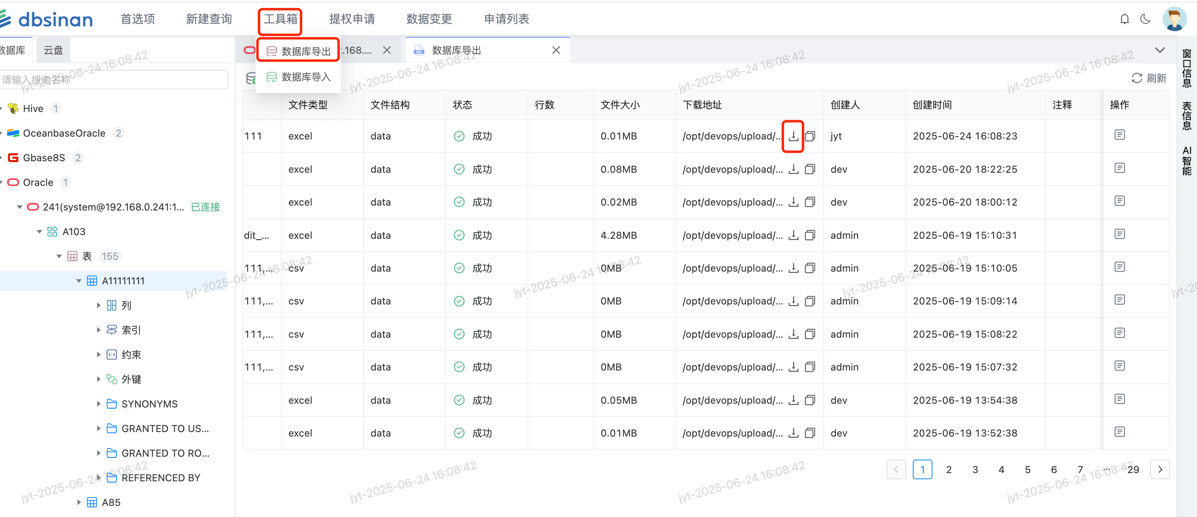
Task: Open the 提权申请 menu item
Action: pos(352,19)
